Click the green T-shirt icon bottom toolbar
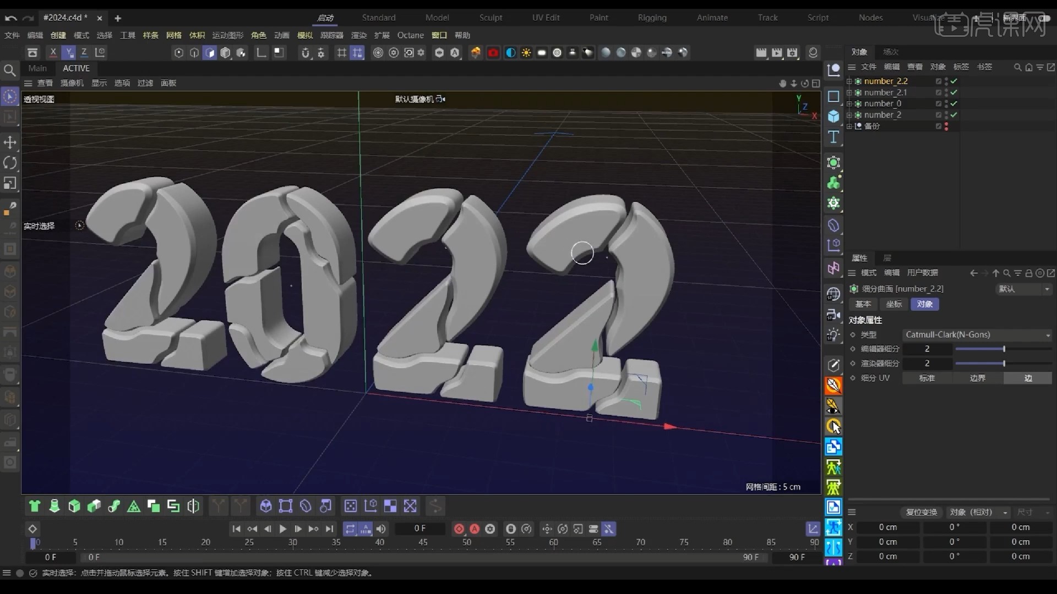Screen dimensions: 1057x594 coord(35,506)
